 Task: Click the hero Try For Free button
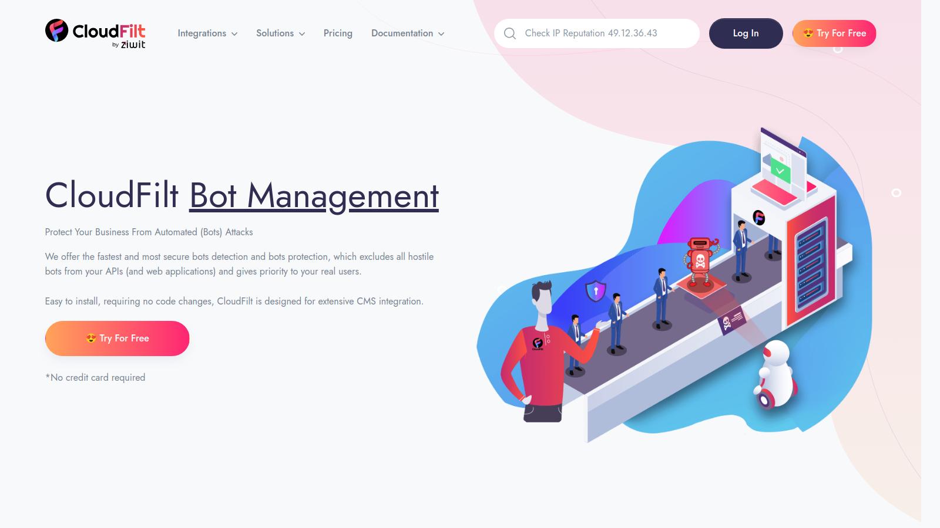[117, 339]
